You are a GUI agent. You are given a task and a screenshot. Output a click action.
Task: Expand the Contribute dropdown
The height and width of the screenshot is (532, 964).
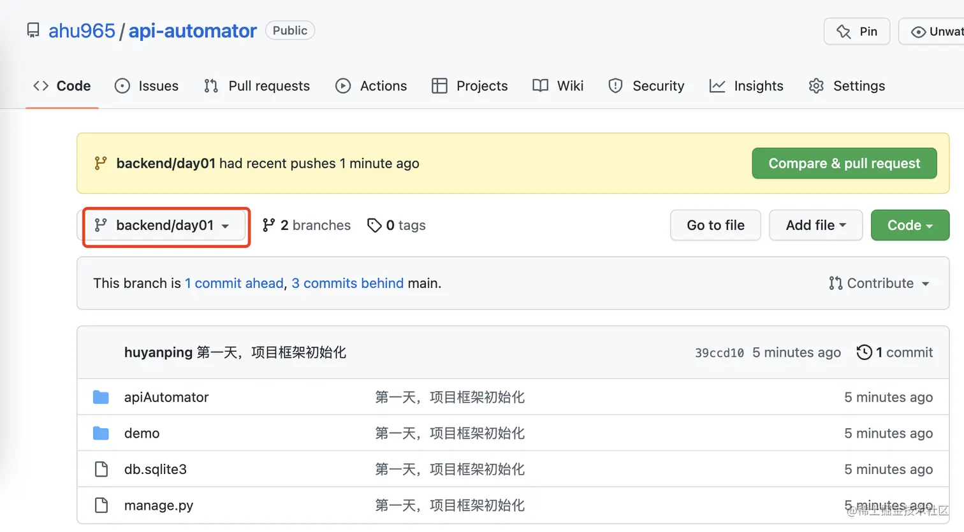pos(879,284)
